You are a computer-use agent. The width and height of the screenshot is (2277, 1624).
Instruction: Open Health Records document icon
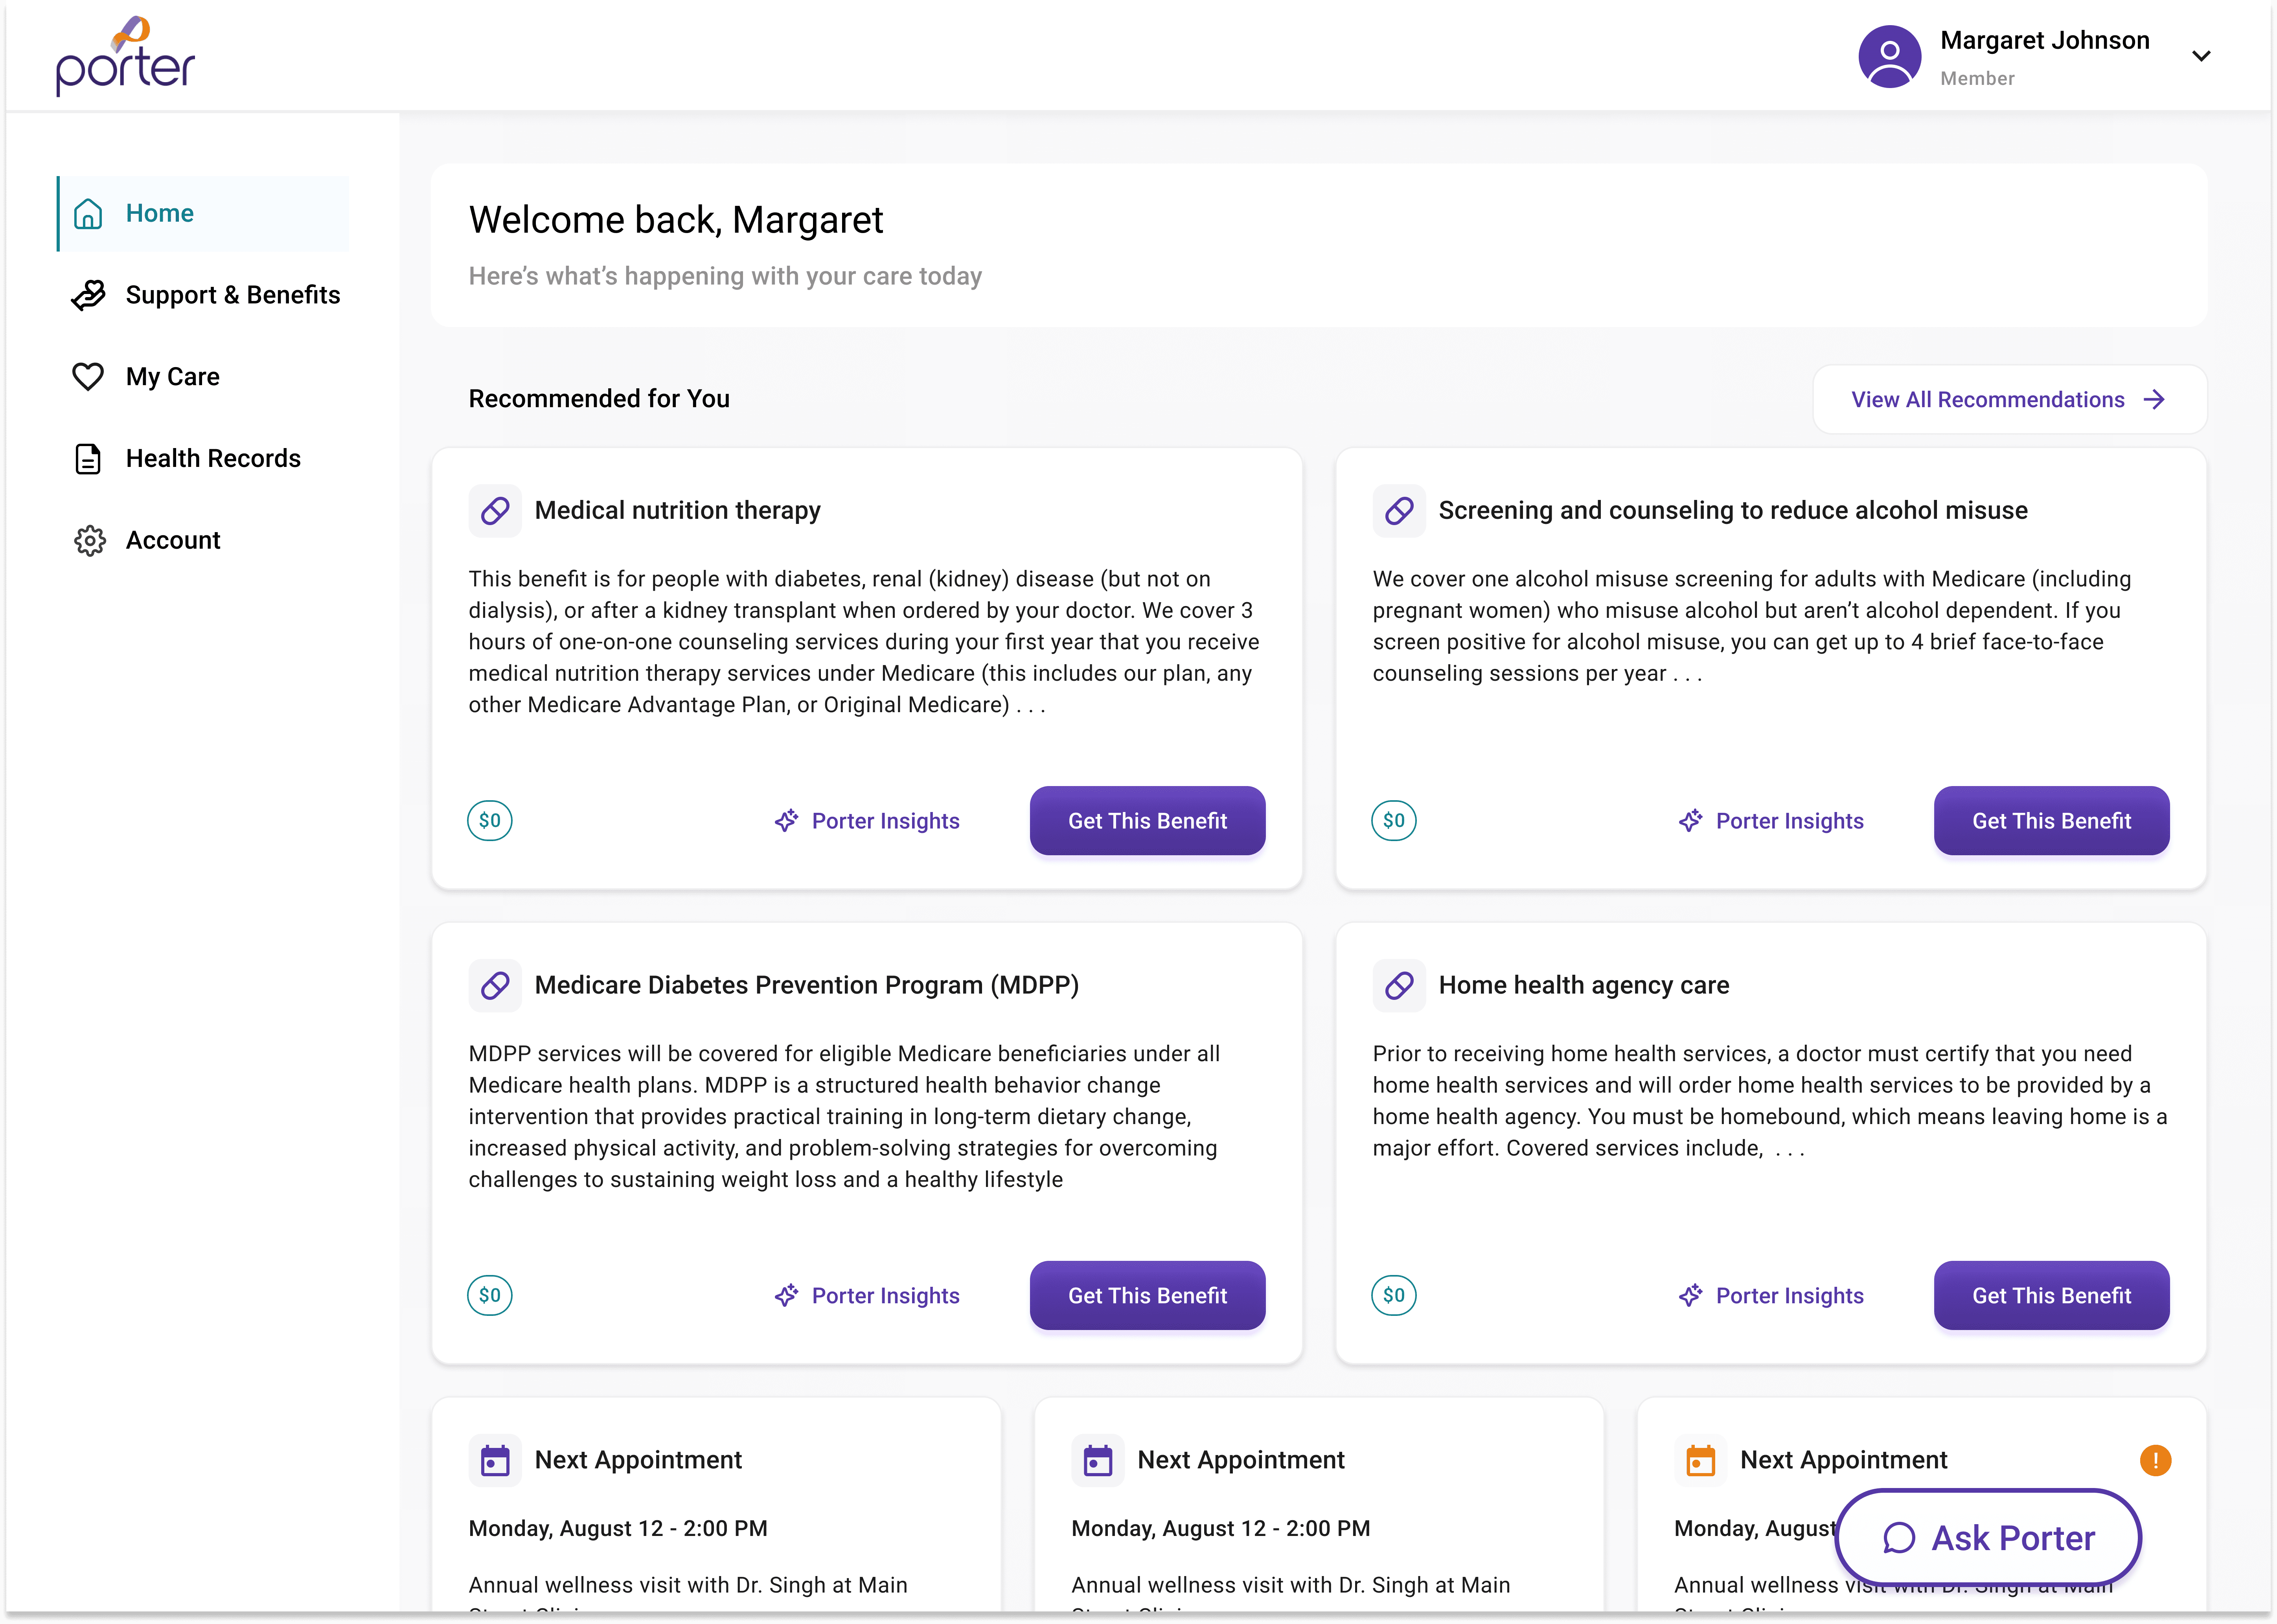pyautogui.click(x=88, y=459)
